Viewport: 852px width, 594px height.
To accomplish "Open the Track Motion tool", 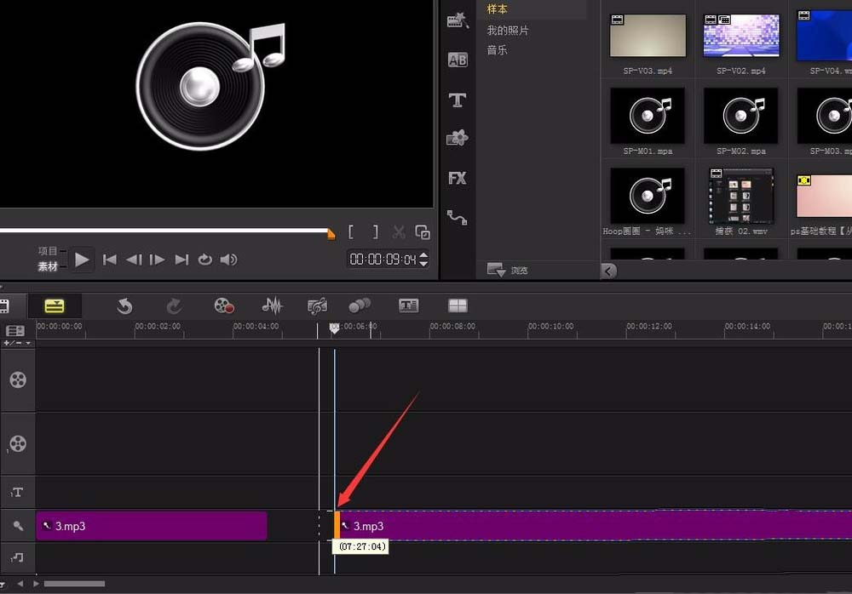I will coord(360,306).
